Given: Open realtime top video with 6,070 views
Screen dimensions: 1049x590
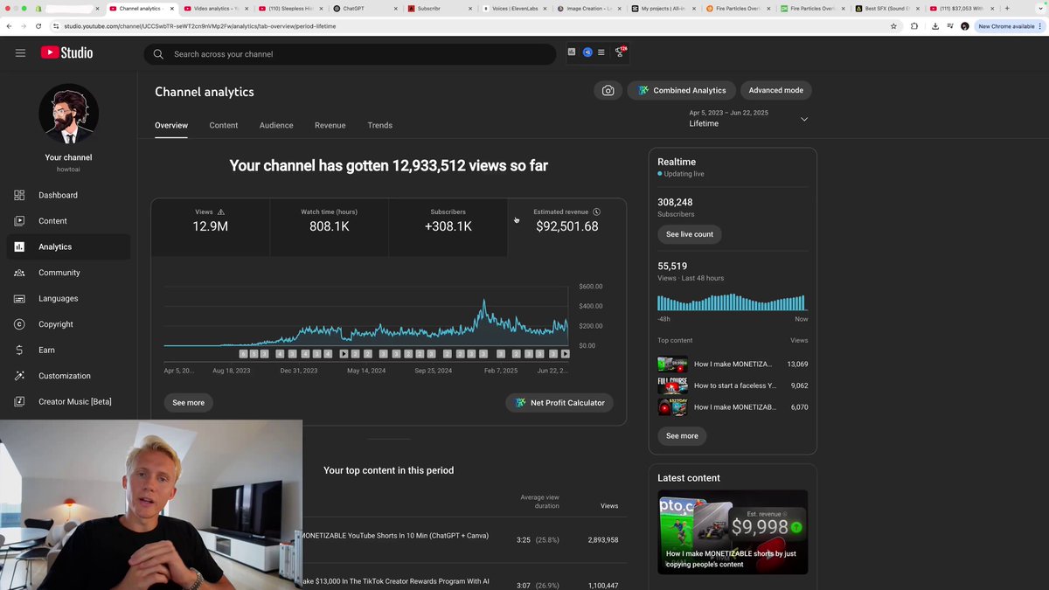Looking at the screenshot, I should (733, 407).
